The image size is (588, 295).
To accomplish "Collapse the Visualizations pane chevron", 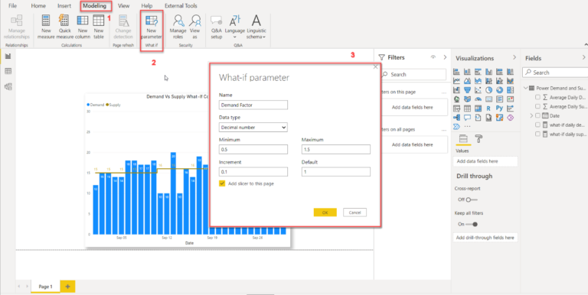I will click(514, 57).
